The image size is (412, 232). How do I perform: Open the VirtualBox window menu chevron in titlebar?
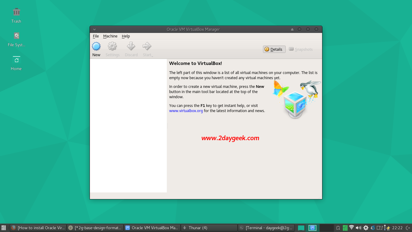[x=94, y=29]
